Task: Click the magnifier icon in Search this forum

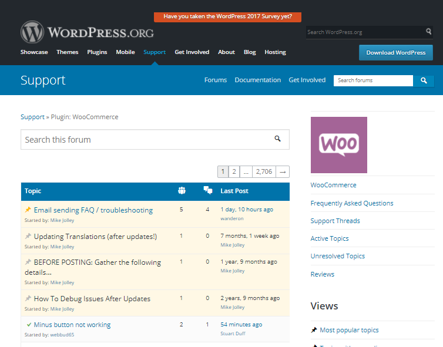Action: pos(278,139)
